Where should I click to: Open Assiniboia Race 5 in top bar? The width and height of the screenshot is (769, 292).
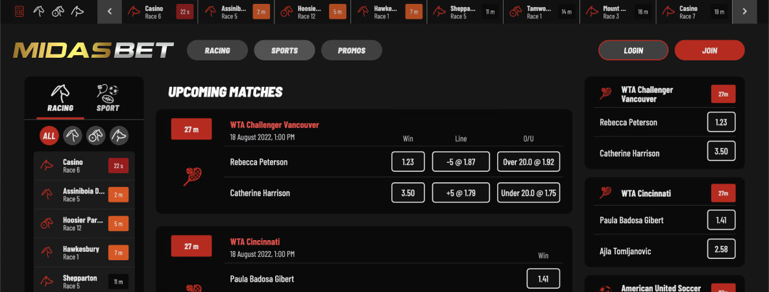click(x=236, y=12)
